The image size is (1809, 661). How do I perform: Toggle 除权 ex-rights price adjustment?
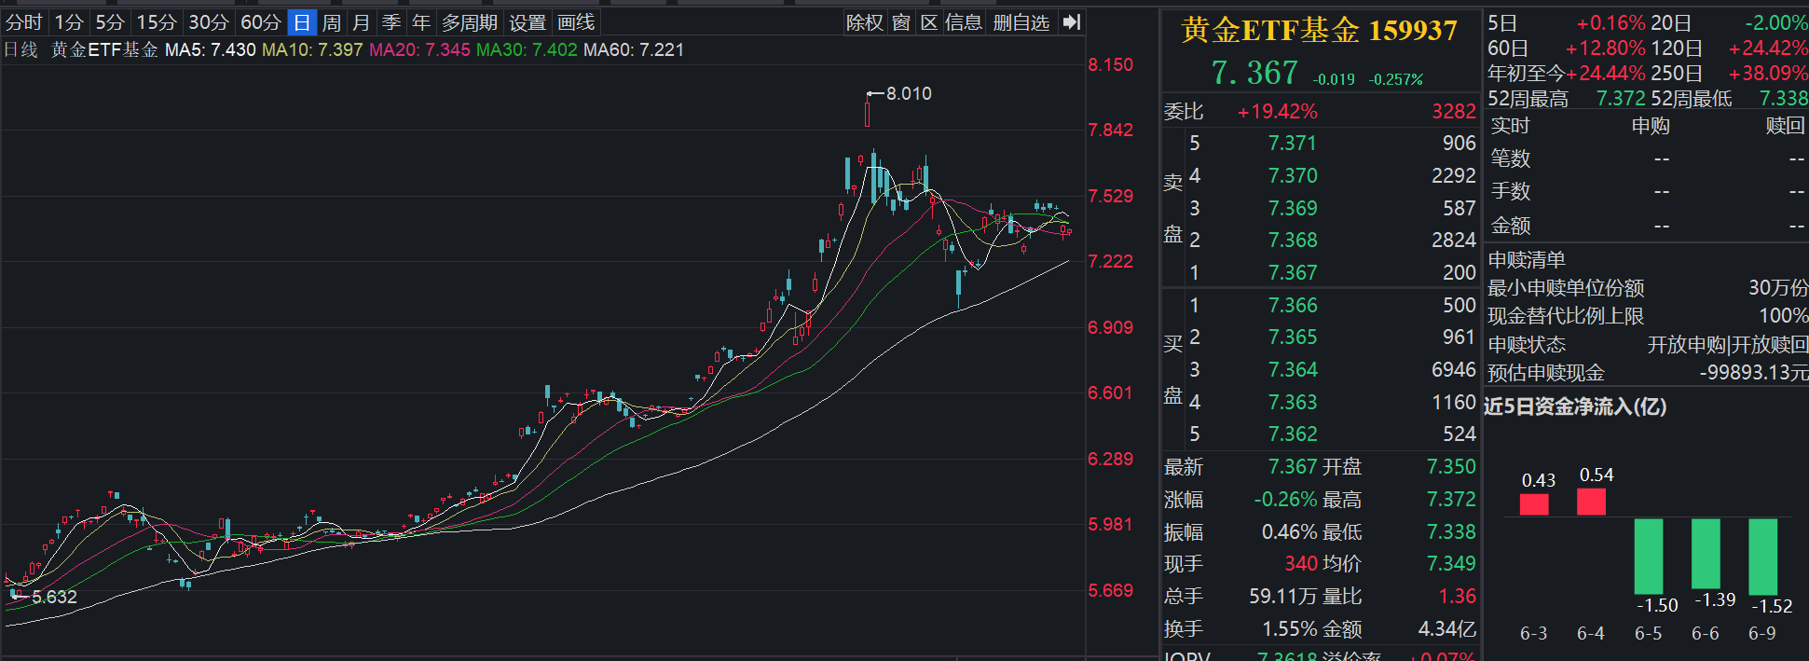(x=864, y=22)
